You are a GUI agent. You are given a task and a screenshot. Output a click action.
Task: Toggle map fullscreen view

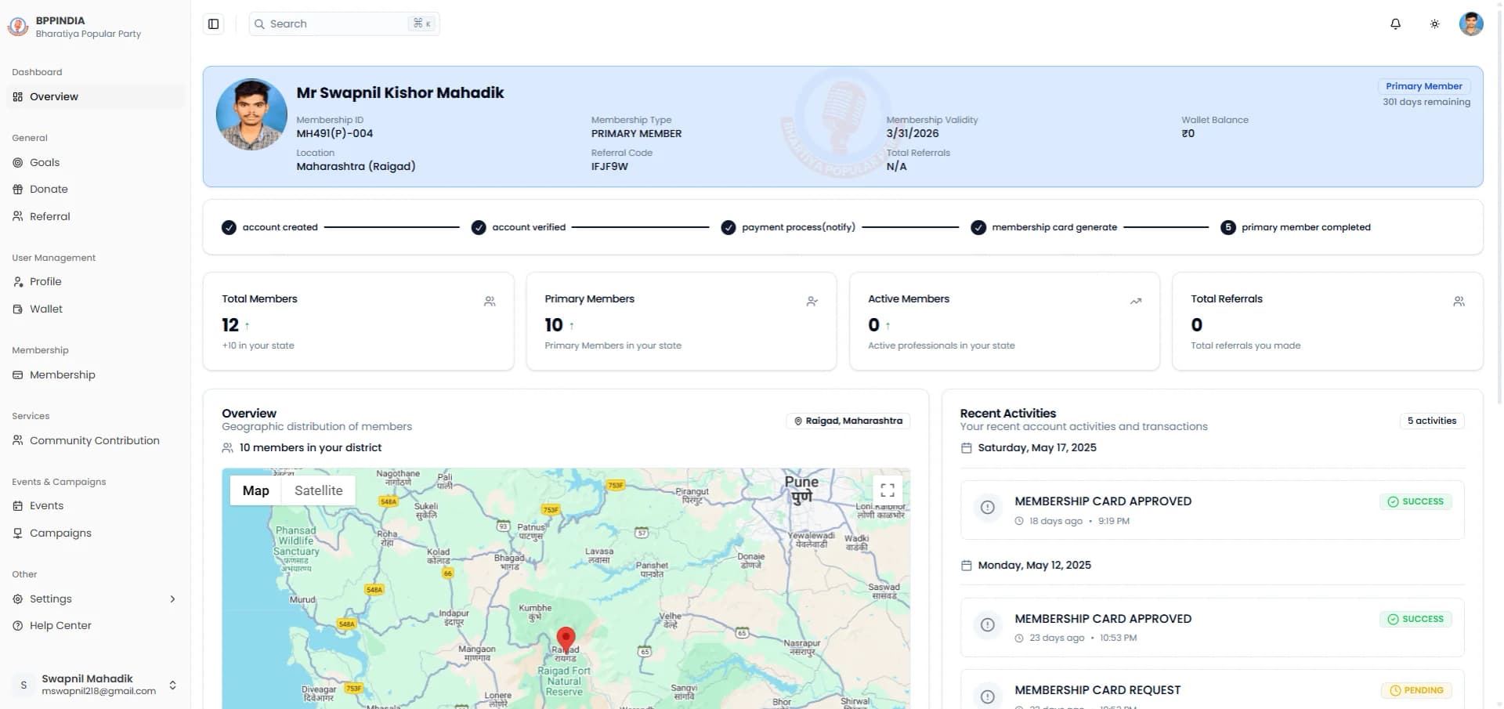(x=888, y=490)
